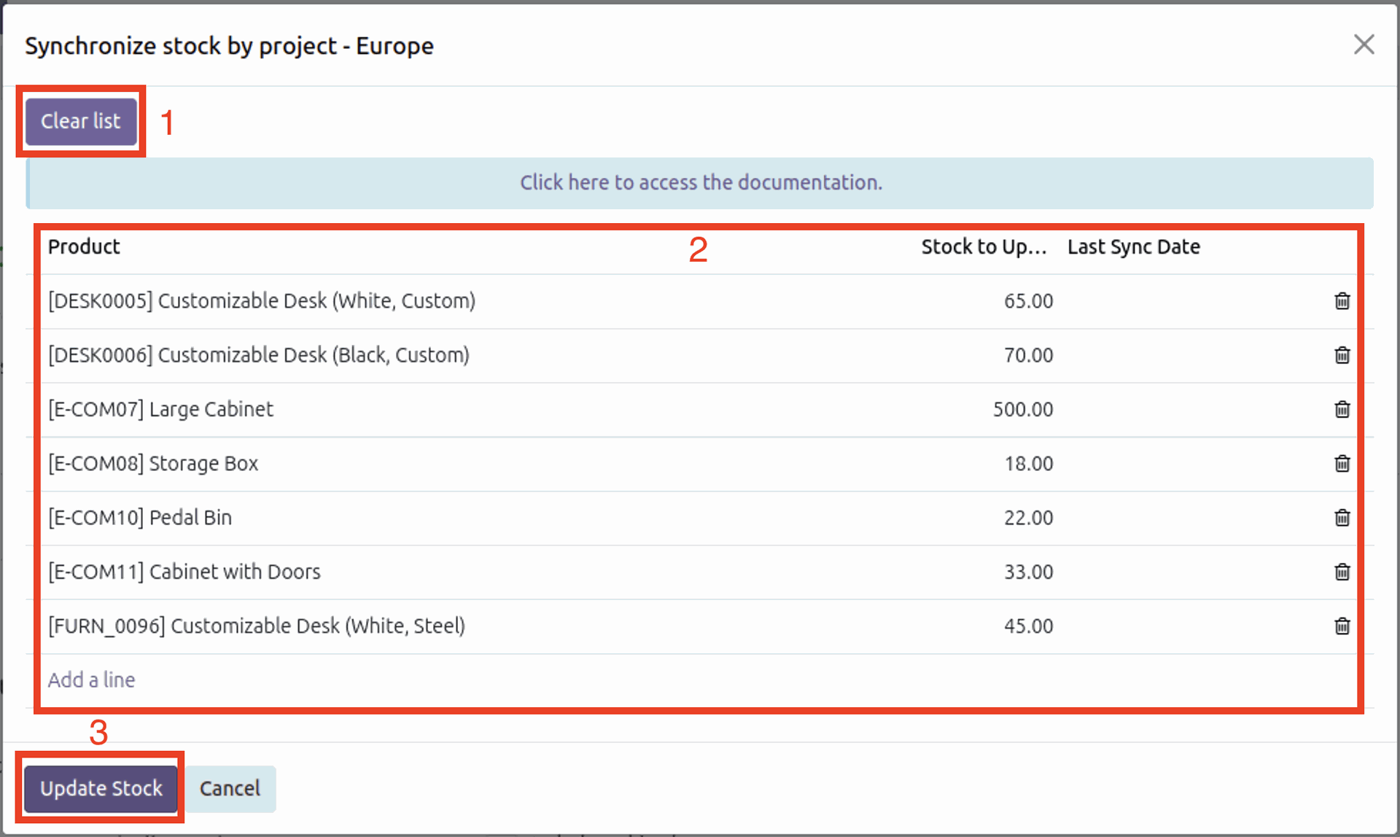Delete the DESK0005 Customizable Desk row

[1342, 301]
